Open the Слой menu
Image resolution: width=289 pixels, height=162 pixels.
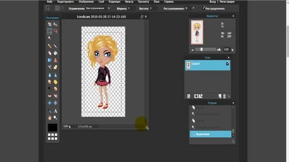101,2
